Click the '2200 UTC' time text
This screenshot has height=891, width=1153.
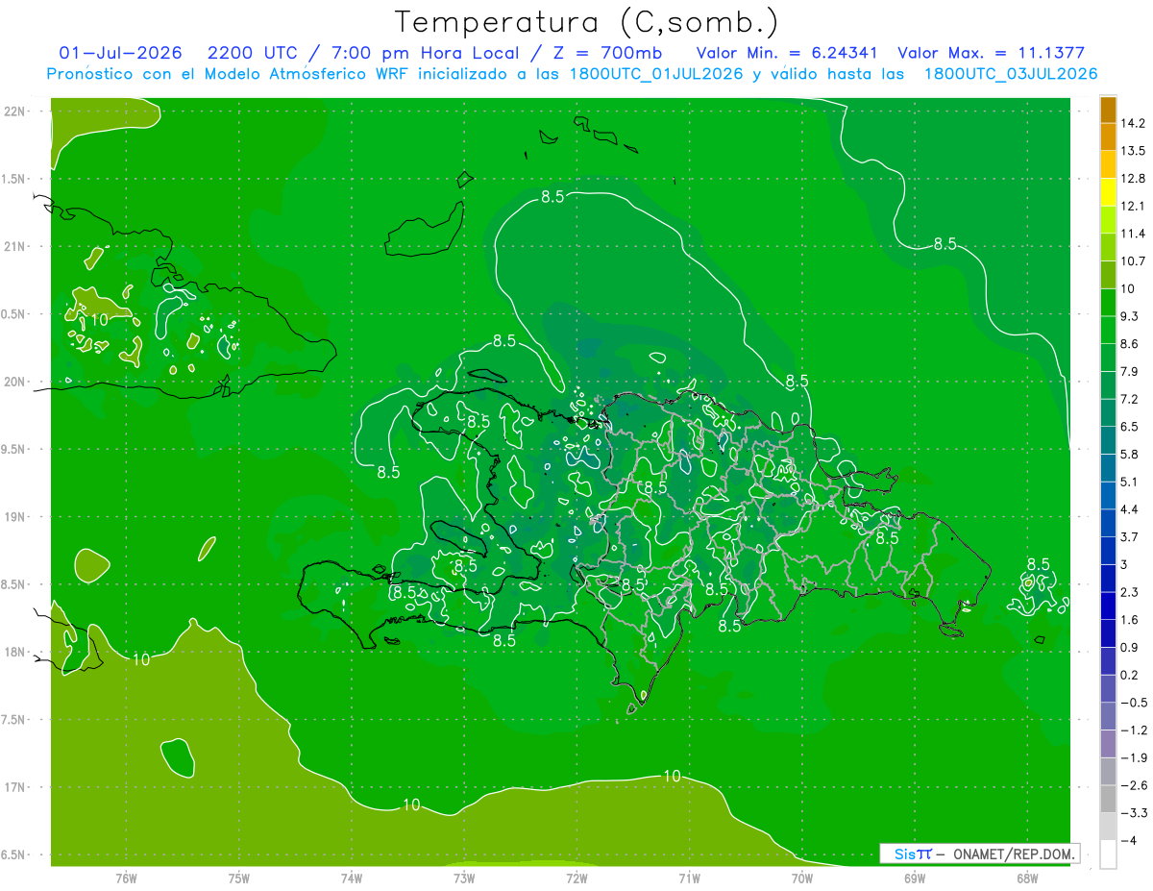click(253, 53)
